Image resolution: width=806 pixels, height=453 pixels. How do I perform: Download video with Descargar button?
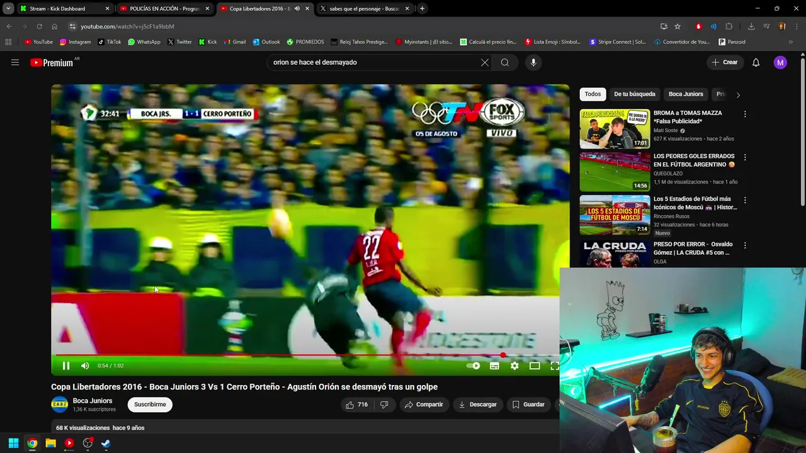tap(477, 405)
